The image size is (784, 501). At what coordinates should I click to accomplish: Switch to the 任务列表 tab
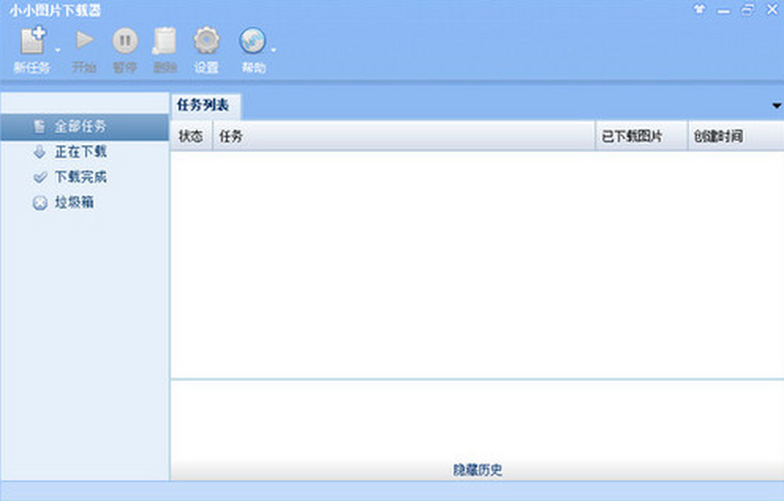pos(203,106)
